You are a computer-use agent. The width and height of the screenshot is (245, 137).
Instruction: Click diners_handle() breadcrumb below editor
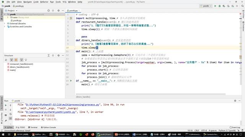pos(83,97)
